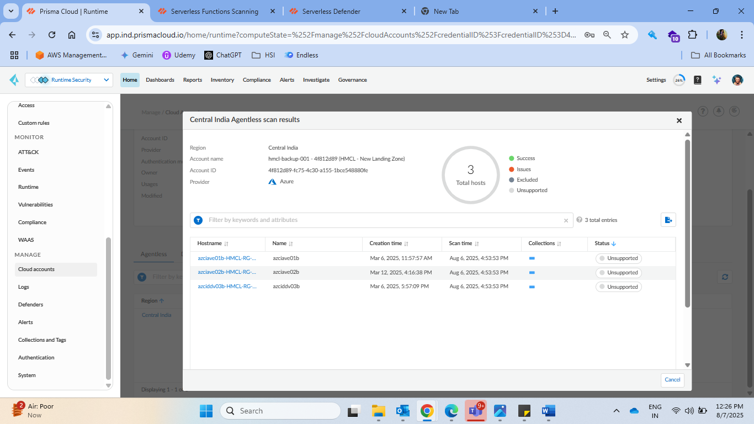Export scan results with the download icon
The width and height of the screenshot is (754, 424).
(668, 220)
